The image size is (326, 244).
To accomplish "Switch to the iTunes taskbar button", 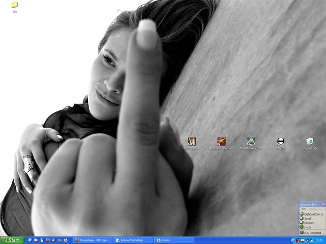I will point(174,240).
